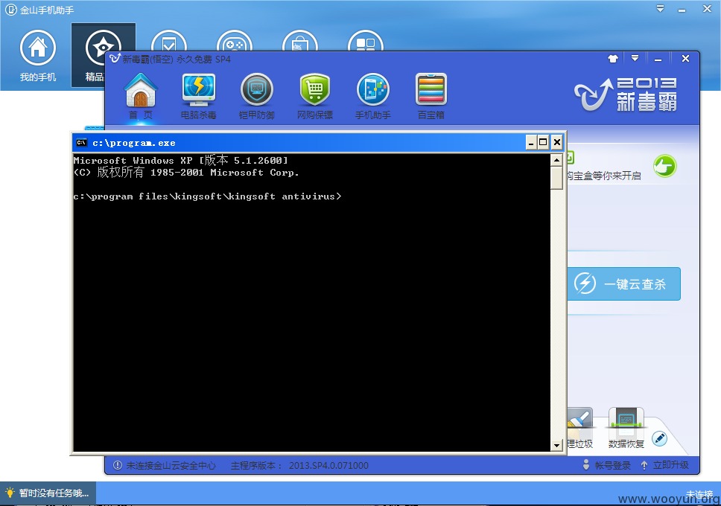Open the 新毒霸 title bar dropdown menu
Screen dimensions: 721x506
click(x=635, y=58)
